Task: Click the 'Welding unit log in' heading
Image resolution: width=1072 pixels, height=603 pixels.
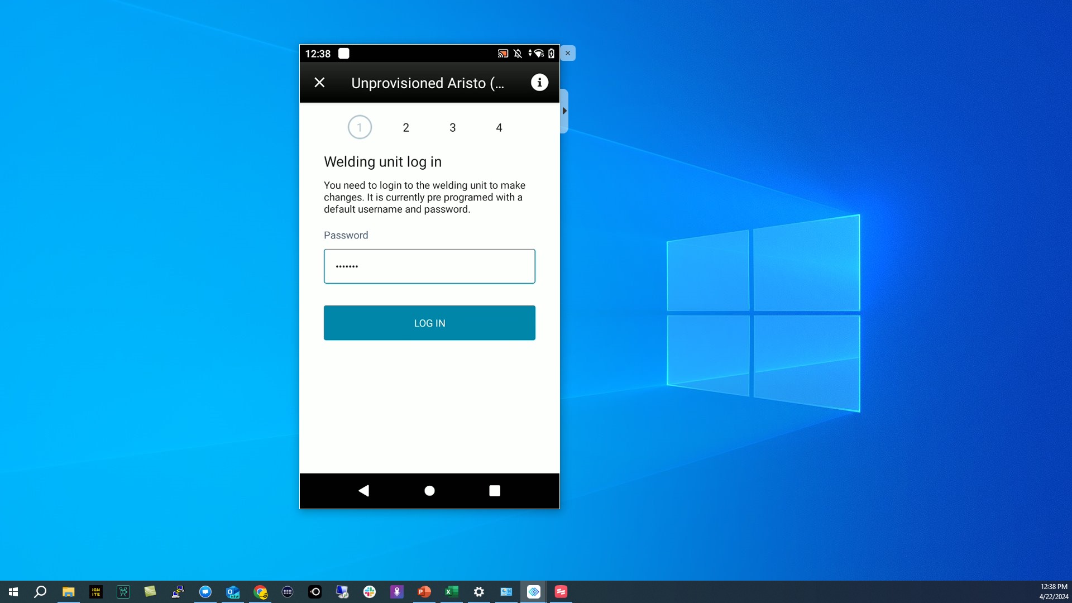Action: (x=382, y=162)
